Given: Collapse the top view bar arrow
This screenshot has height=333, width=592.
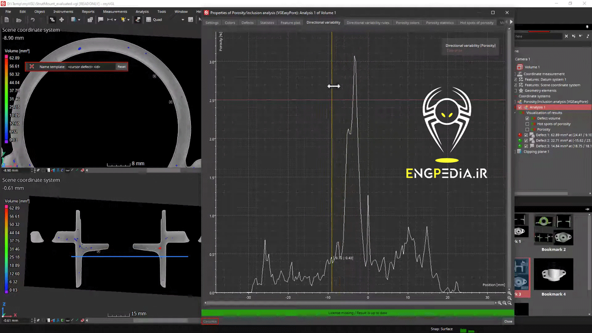Looking at the screenshot, I should [x=87, y=170].
